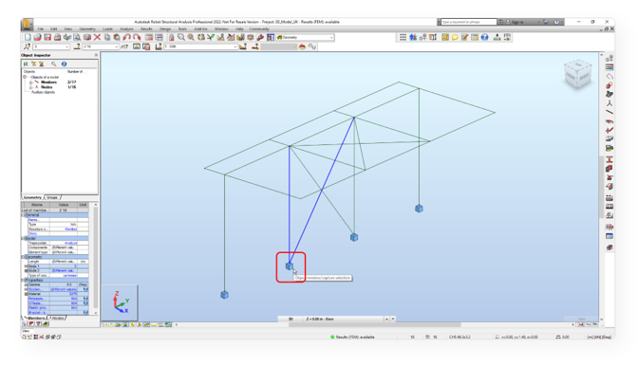Open the Geometry layout dropdown
638x366 pixels.
coord(306,37)
